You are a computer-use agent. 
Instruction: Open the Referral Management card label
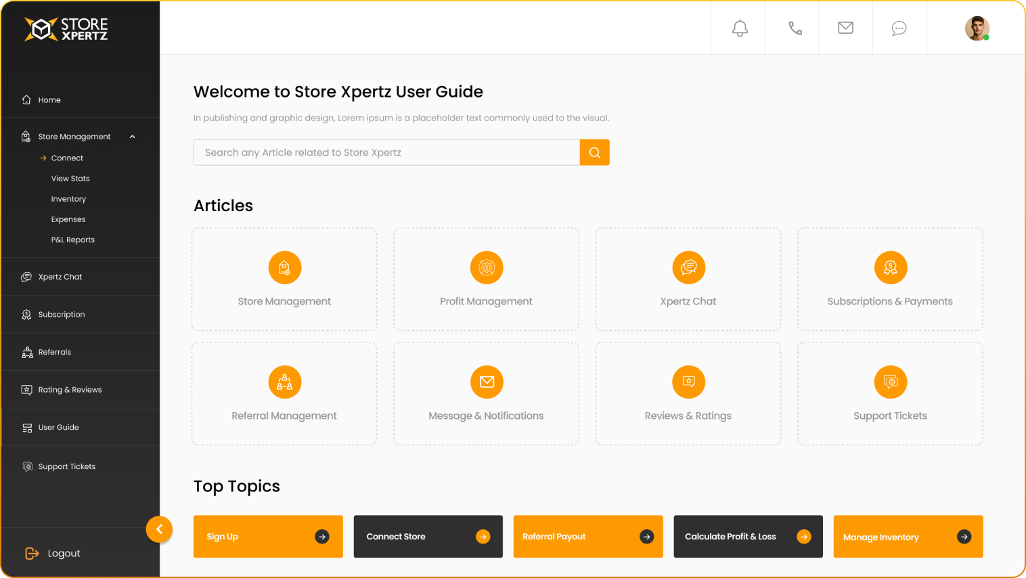284,416
